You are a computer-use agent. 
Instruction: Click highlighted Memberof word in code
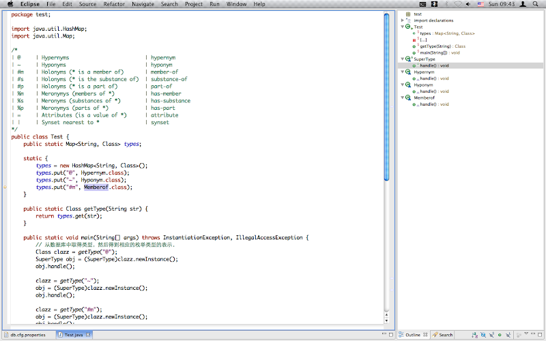click(96, 187)
